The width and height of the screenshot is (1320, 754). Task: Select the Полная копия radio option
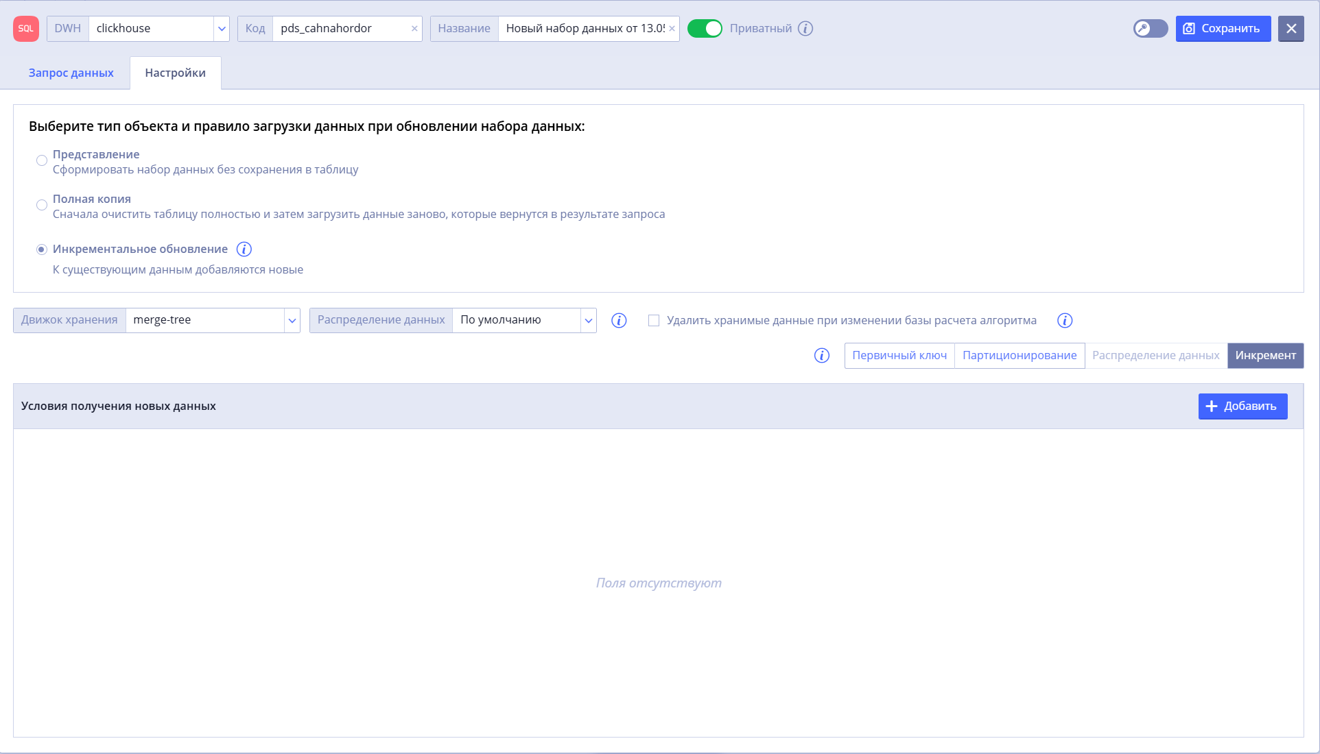[x=42, y=205]
